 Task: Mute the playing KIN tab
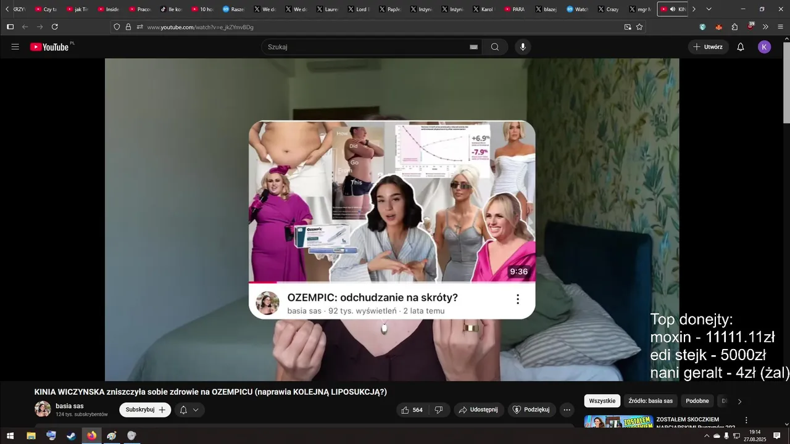point(673,9)
